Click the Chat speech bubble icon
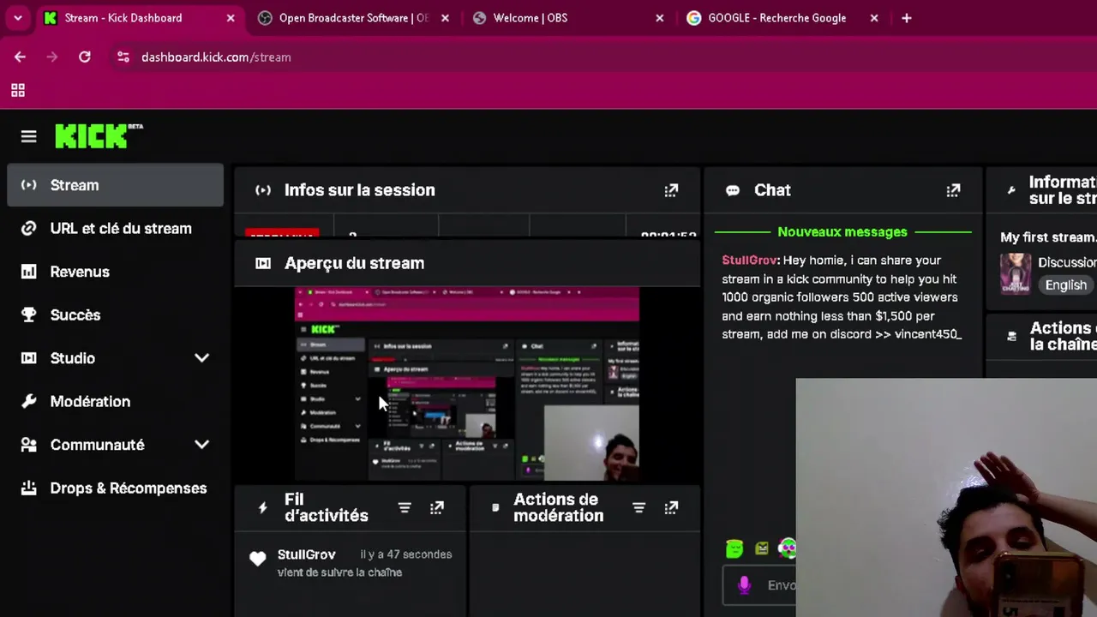 (x=733, y=190)
